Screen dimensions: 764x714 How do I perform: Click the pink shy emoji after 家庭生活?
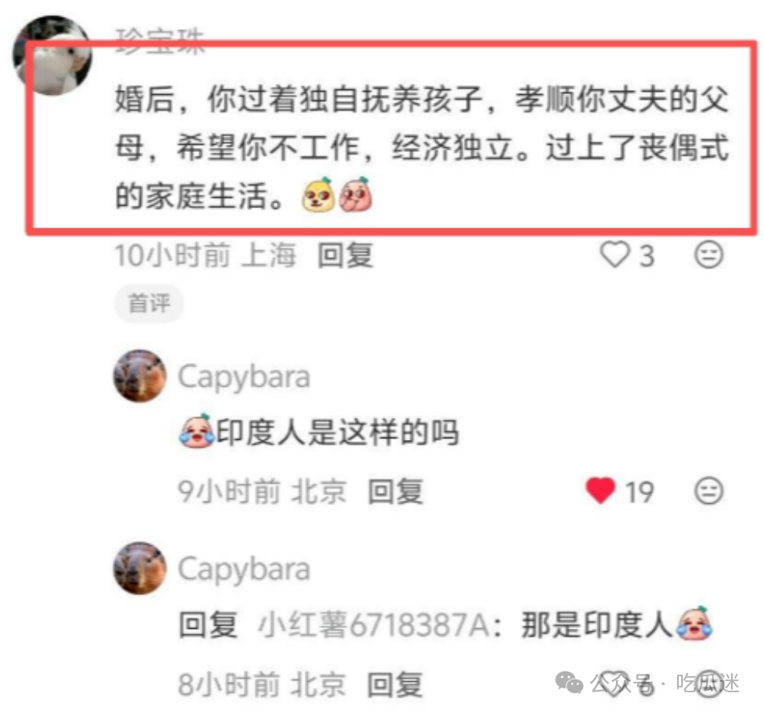coord(355,195)
